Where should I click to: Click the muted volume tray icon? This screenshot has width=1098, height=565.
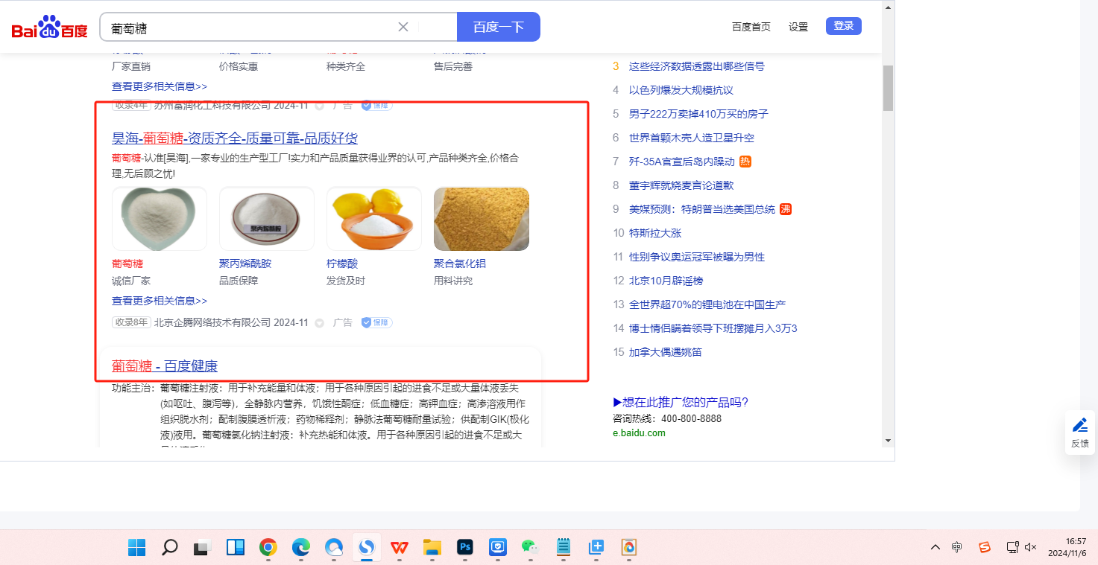pos(1031,547)
